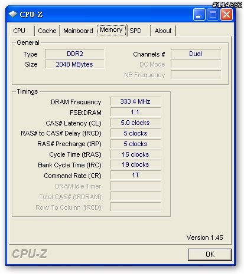Click the empty Total CAS# (tRDRAM) field
Screen dimensions: 244x274
pos(135,196)
